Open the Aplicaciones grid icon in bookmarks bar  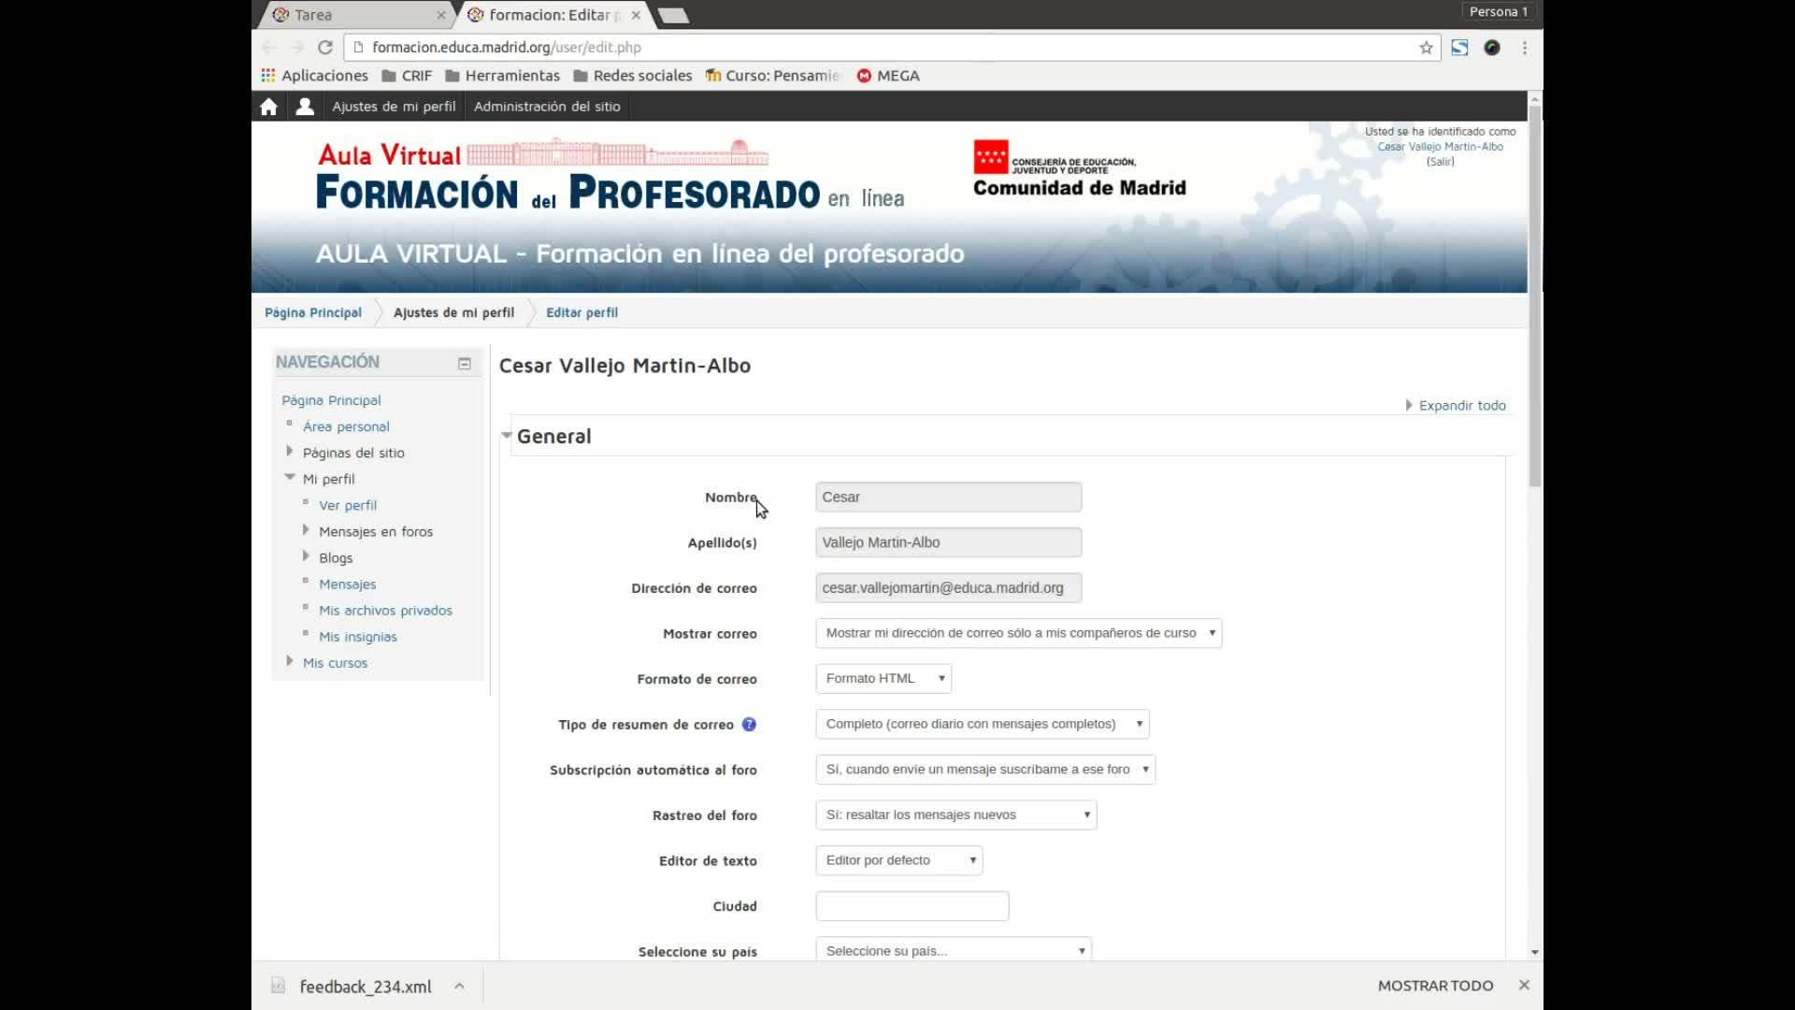(268, 76)
